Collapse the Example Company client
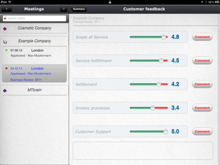The height and width of the screenshot is (165, 220). click(x=34, y=41)
